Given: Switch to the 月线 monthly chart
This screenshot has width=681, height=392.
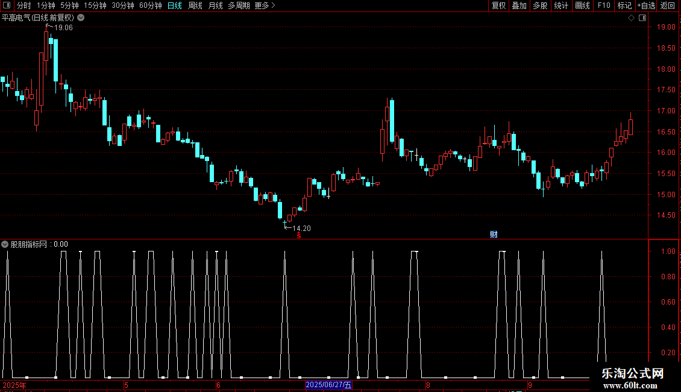Looking at the screenshot, I should 215,5.
